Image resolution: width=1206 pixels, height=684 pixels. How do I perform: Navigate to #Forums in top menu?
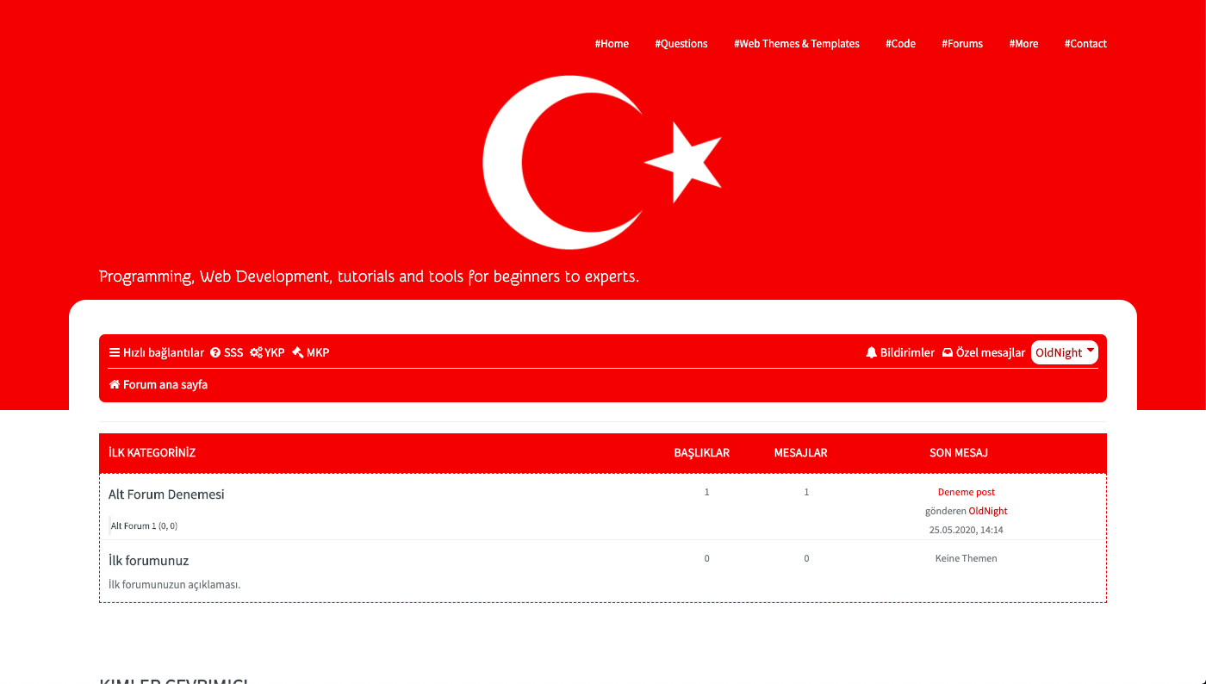click(x=962, y=44)
